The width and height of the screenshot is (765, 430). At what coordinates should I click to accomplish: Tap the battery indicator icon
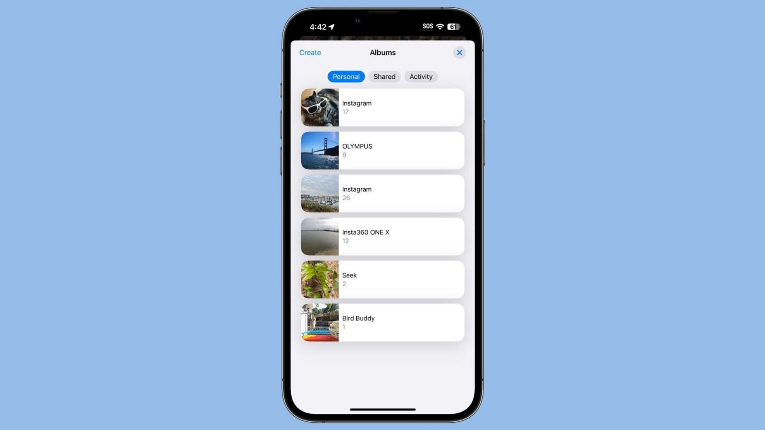[x=453, y=27]
